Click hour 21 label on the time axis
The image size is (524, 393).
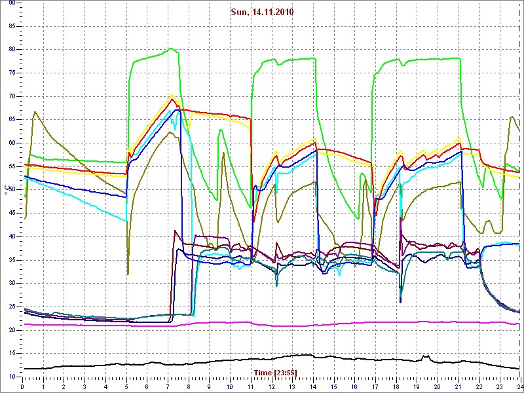coord(458,386)
